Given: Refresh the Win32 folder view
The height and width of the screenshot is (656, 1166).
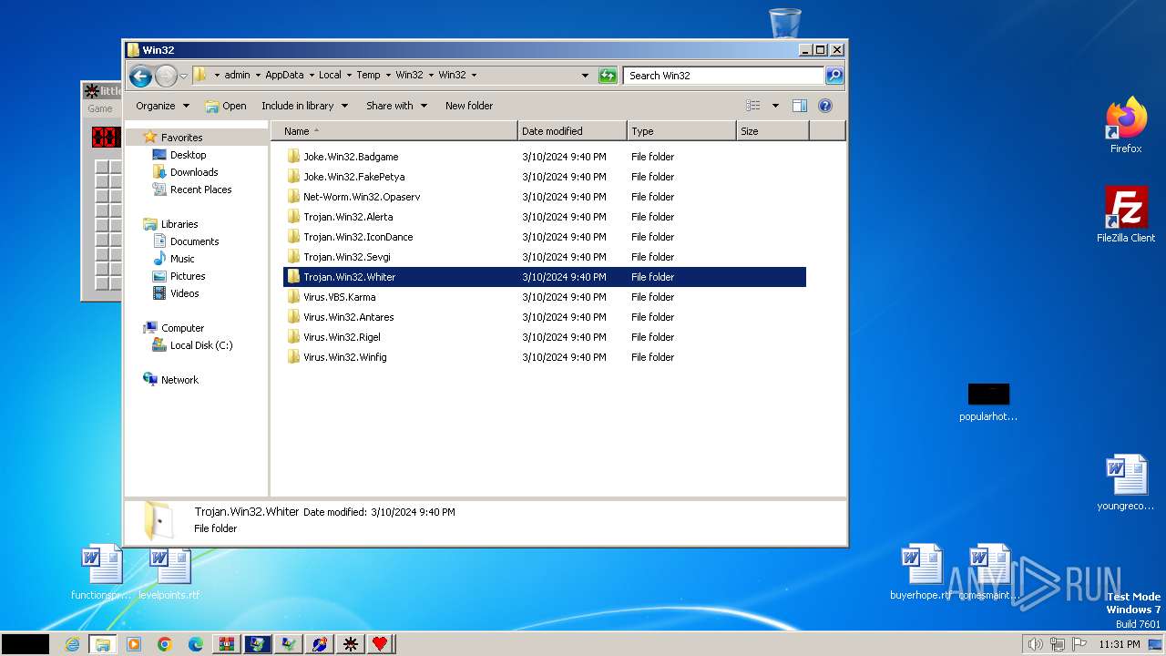Looking at the screenshot, I should coord(608,76).
